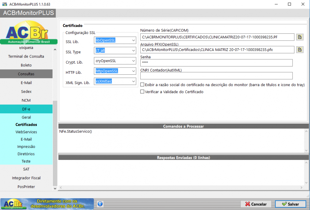Close the ACBrMonitorPLUS window
Screen dimensions: 310x210
(x=303, y=4)
